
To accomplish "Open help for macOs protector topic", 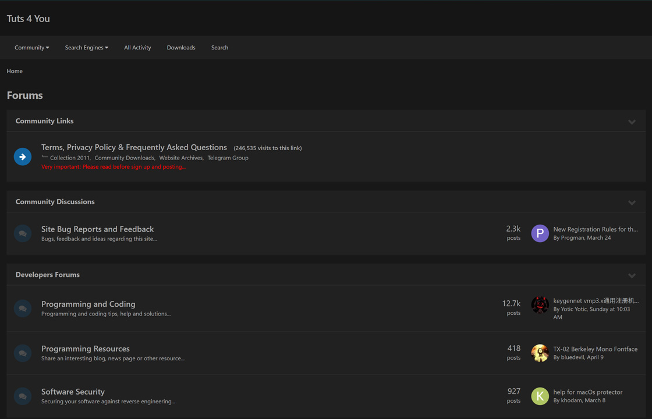I will (x=587, y=392).
